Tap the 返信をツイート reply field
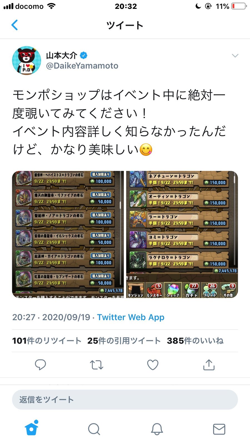This screenshot has height=444, width=250. tap(125, 400)
